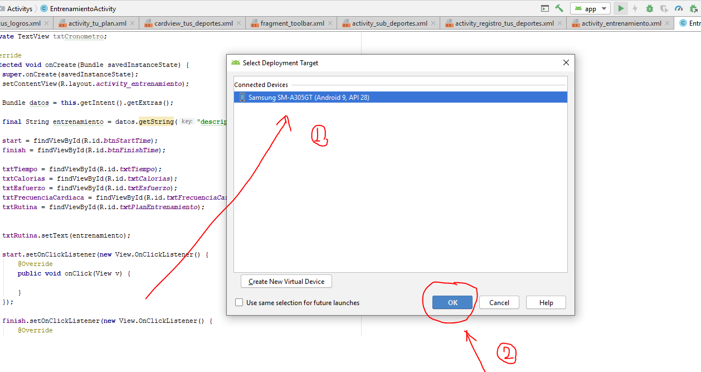Confirm deployment target with OK
Image resolution: width=701 pixels, height=372 pixels.
(452, 302)
